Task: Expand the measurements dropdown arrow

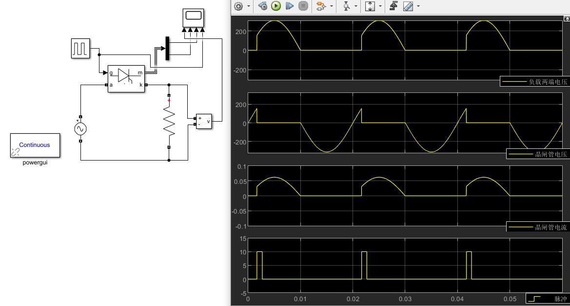Action: [418, 7]
